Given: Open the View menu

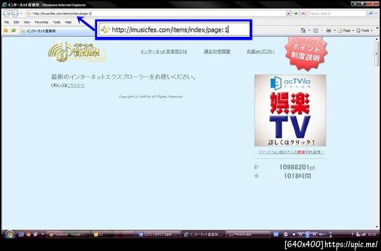Looking at the screenshot, I should [x=27, y=22].
